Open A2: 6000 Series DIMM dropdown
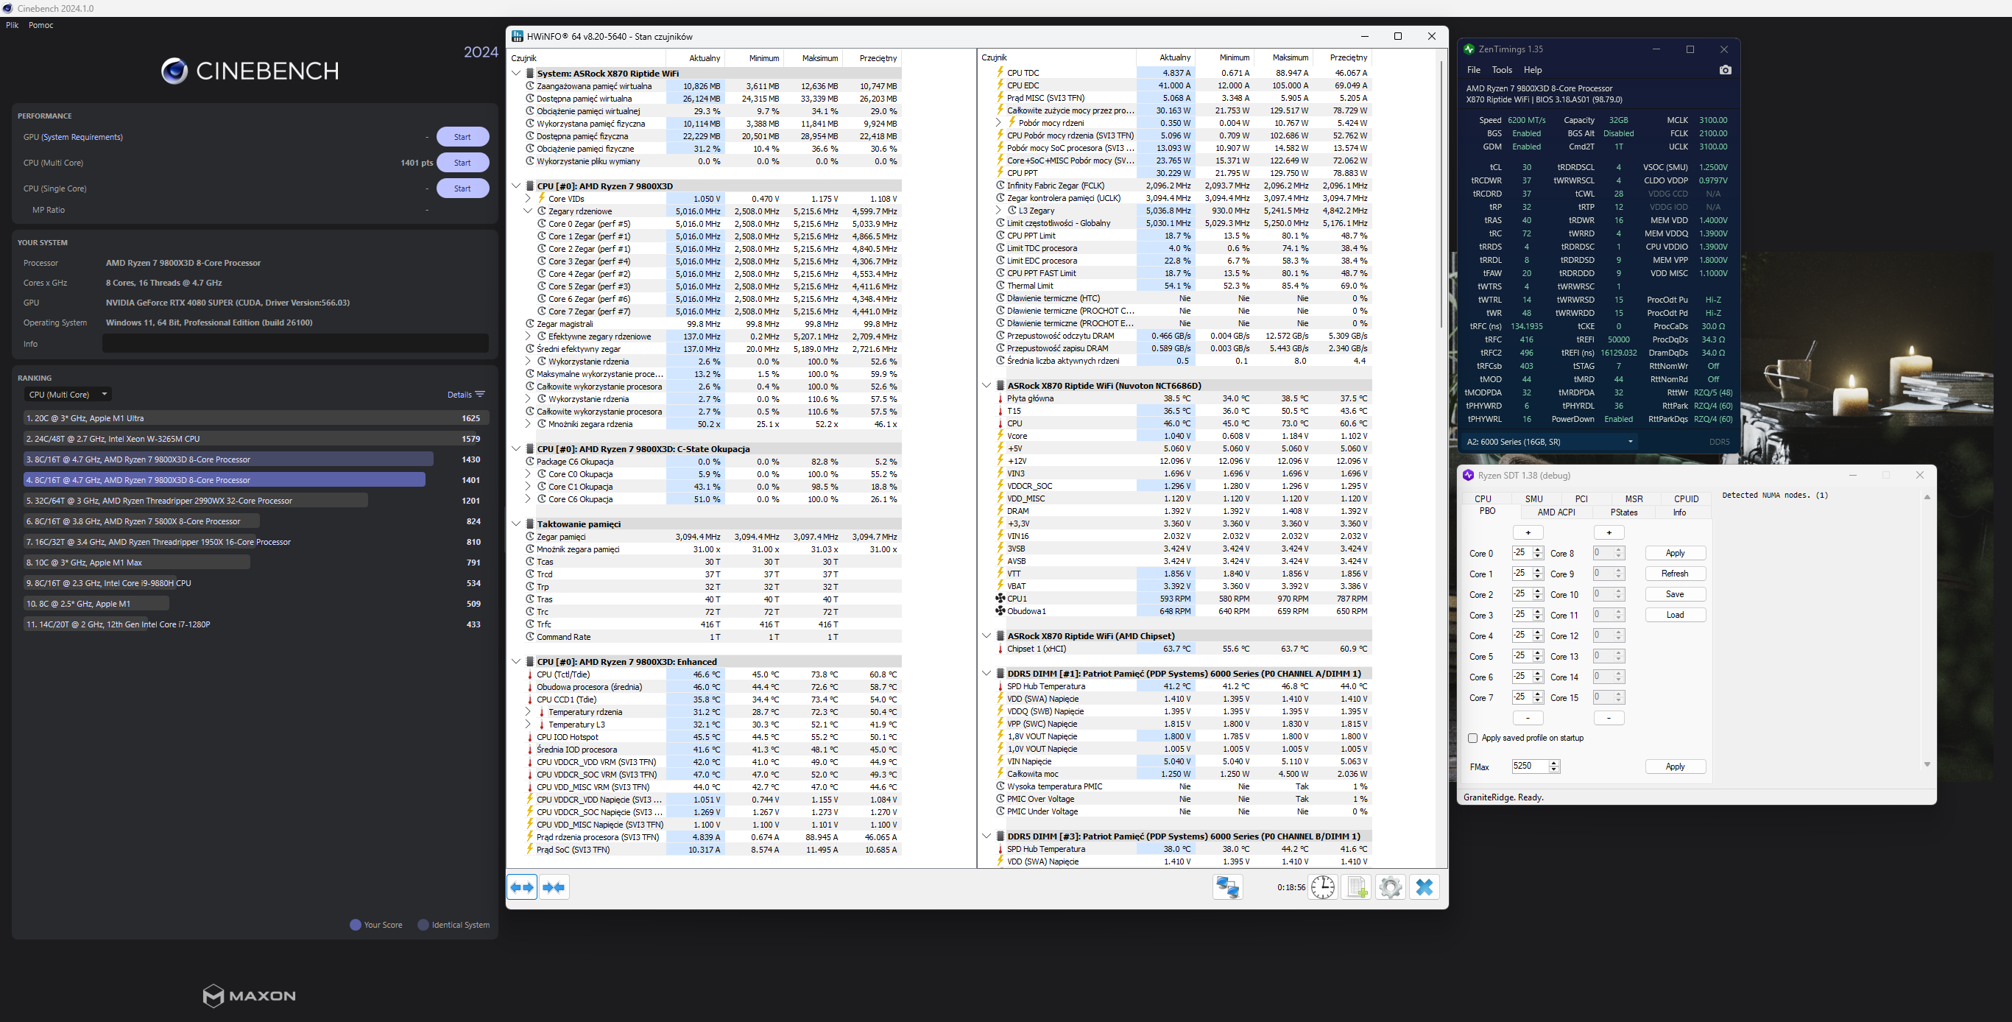2012x1022 pixels. 1550,442
